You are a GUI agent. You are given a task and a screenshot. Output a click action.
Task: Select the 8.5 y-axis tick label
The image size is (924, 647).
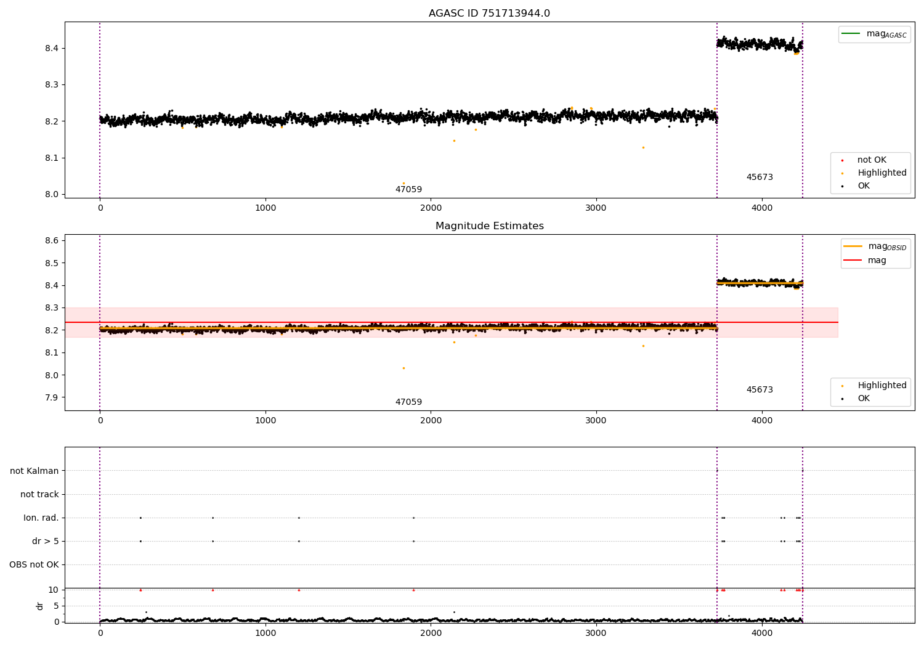[x=52, y=263]
